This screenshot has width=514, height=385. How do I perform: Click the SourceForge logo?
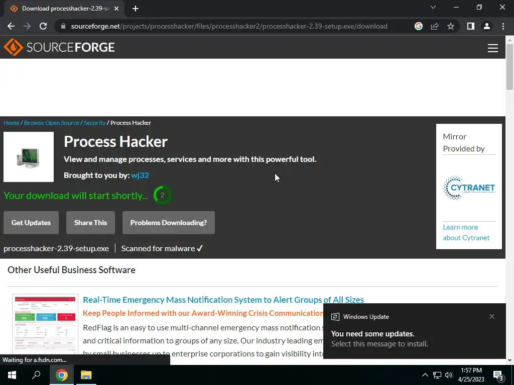click(59, 47)
